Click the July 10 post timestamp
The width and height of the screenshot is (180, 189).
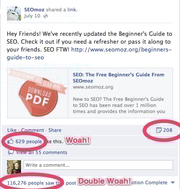[x=32, y=16]
